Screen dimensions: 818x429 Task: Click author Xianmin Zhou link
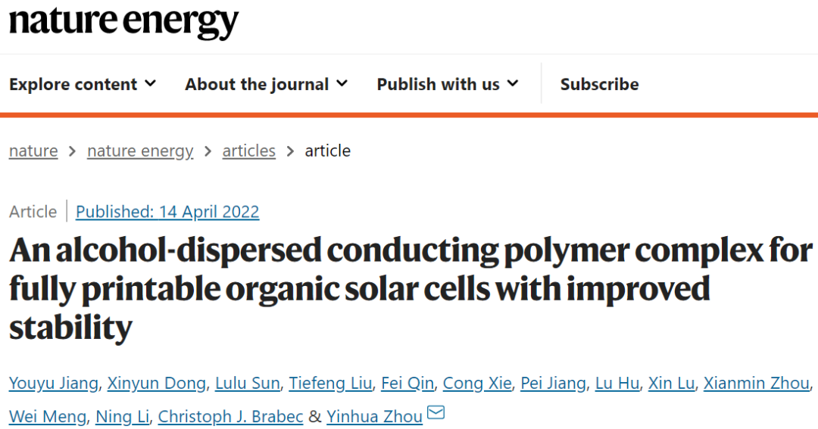tap(757, 384)
